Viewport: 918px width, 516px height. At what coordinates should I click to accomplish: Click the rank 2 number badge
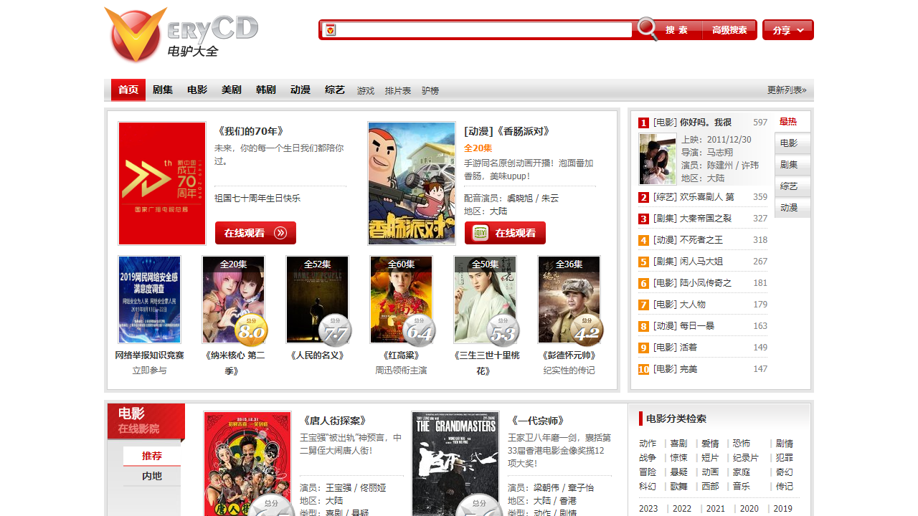(x=644, y=197)
